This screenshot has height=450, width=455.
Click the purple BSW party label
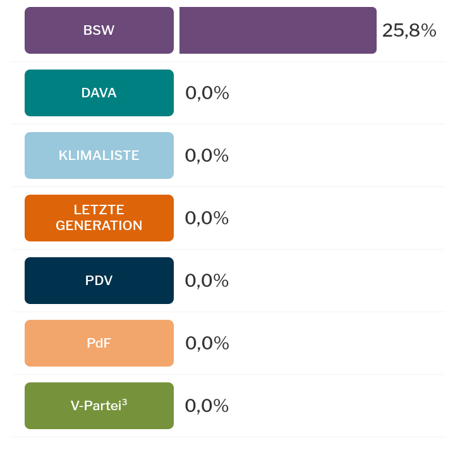coord(99,30)
